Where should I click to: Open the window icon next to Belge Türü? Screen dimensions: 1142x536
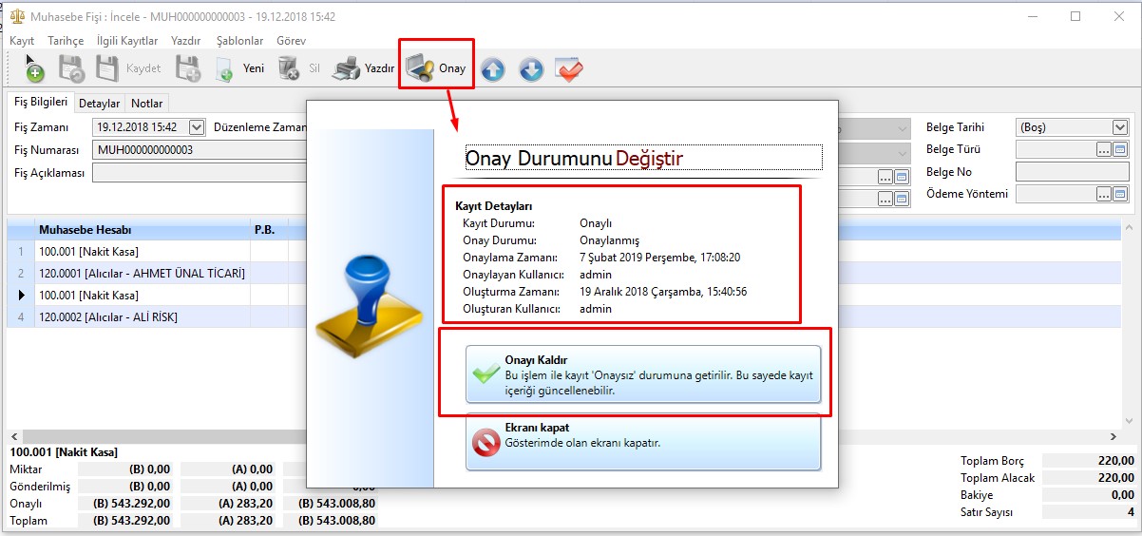1119,149
